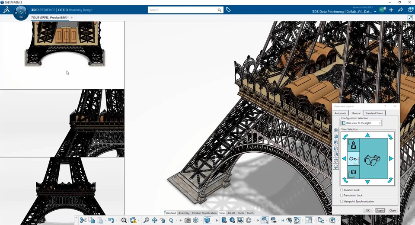Click the user avatar icon
Image resolution: width=415 pixels, height=225 pixels.
point(382,10)
